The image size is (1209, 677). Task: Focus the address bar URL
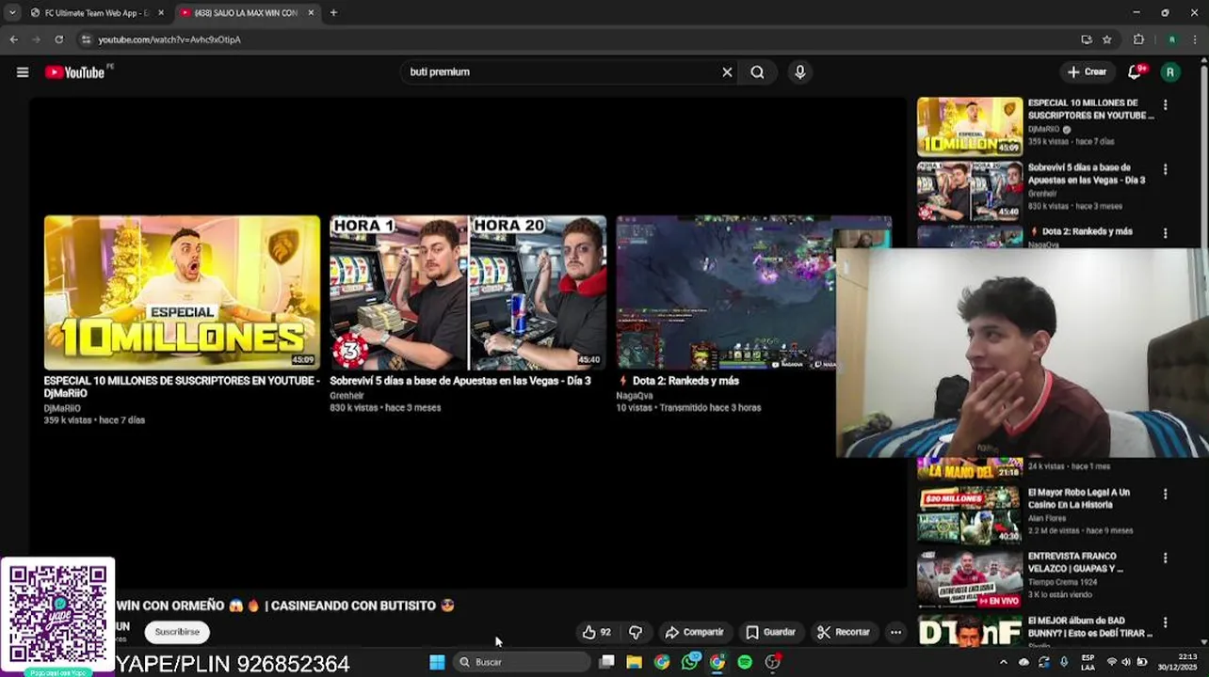point(169,39)
